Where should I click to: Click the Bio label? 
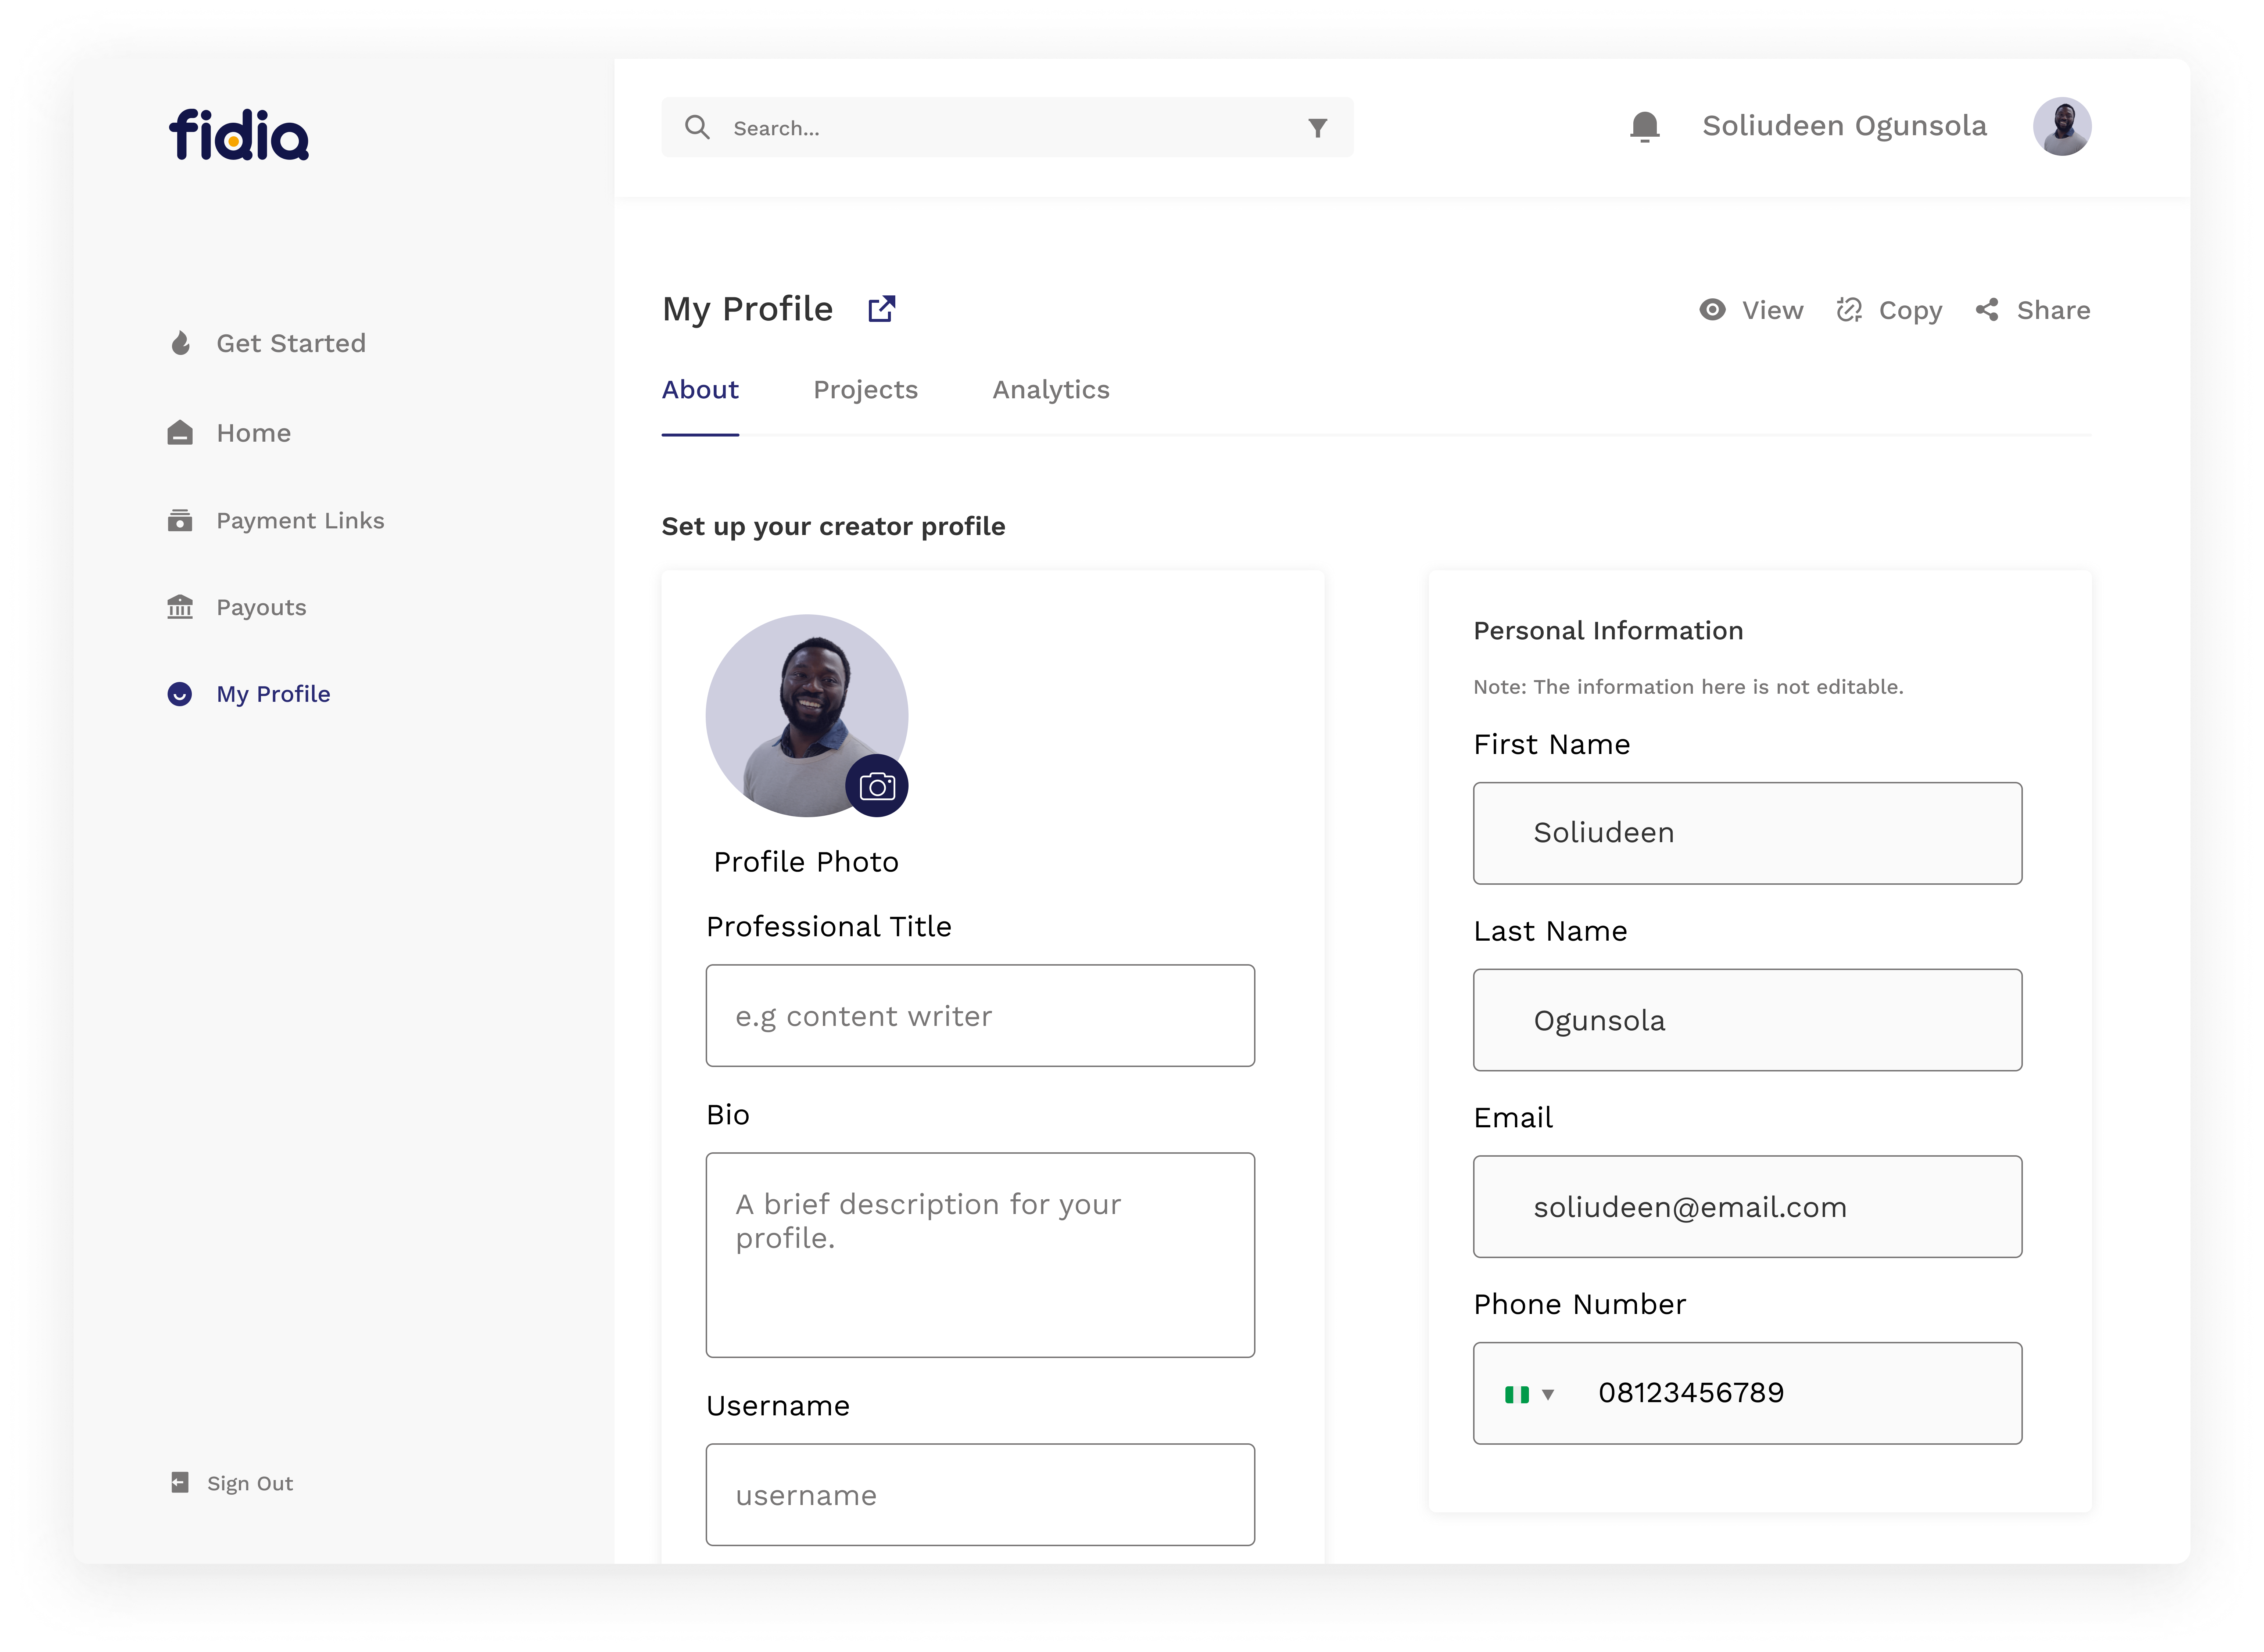728,1115
